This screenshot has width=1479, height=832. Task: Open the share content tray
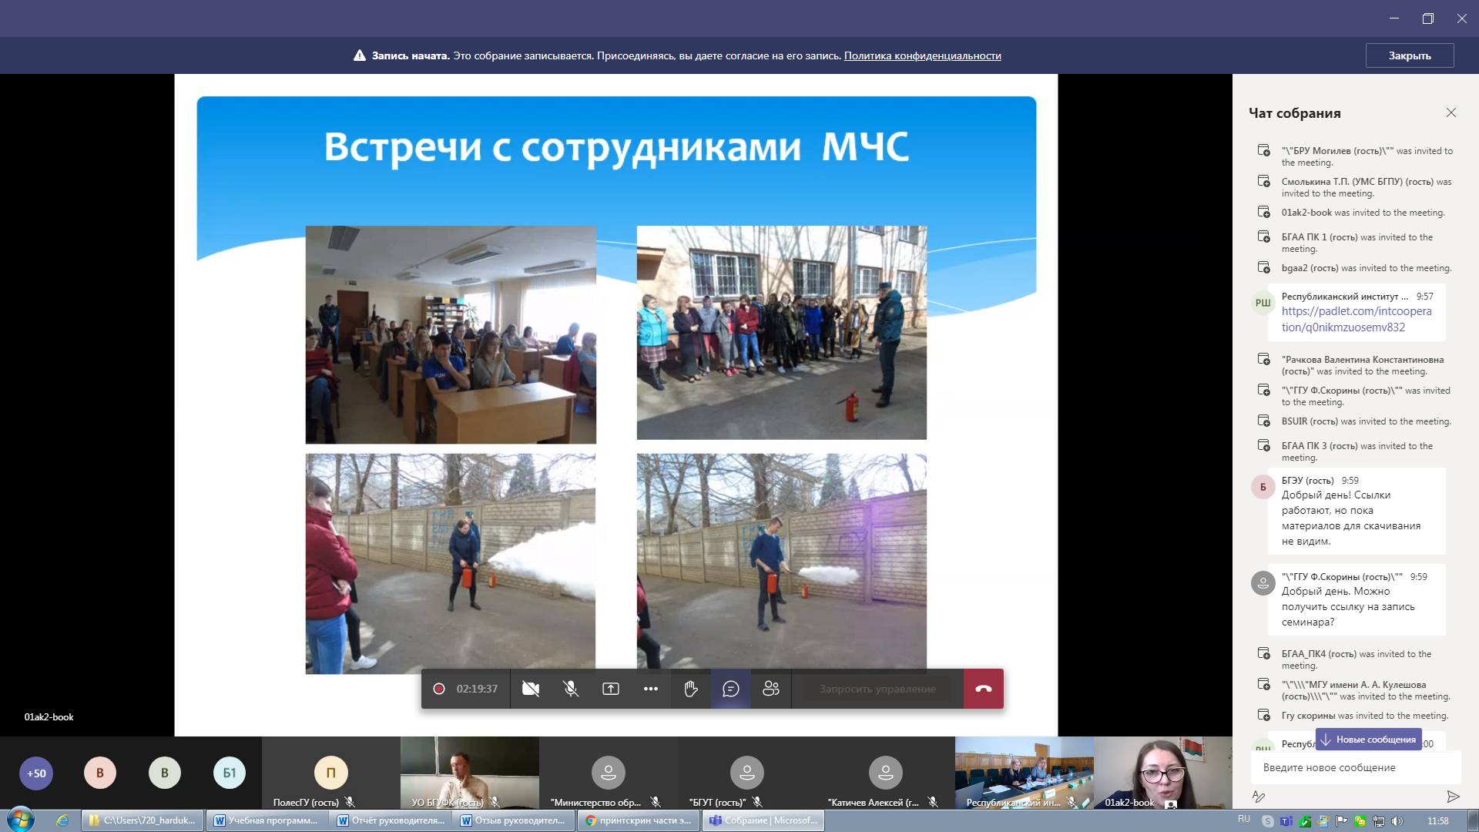click(611, 689)
